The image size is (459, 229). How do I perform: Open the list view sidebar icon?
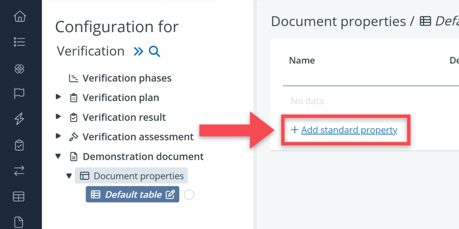pyautogui.click(x=20, y=42)
